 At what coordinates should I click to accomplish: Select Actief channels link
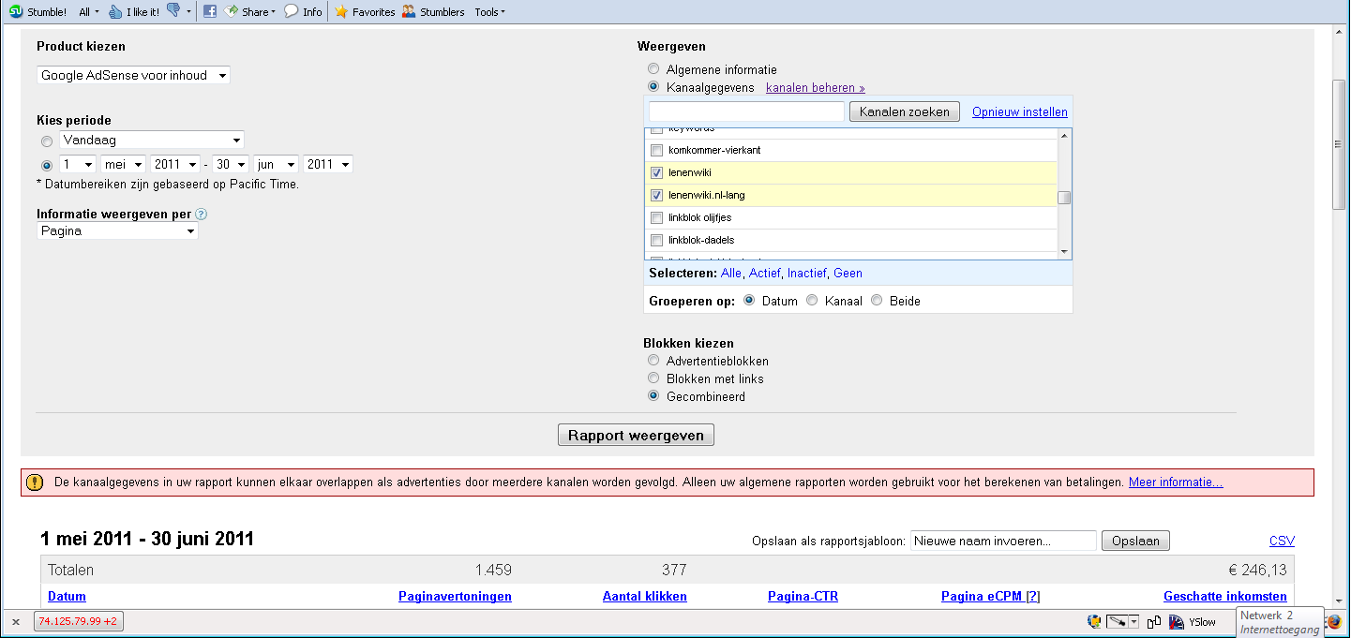tap(764, 273)
